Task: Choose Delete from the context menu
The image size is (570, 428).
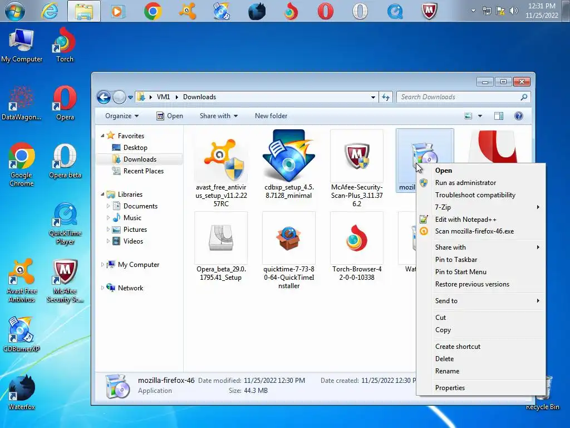Action: click(x=480, y=359)
